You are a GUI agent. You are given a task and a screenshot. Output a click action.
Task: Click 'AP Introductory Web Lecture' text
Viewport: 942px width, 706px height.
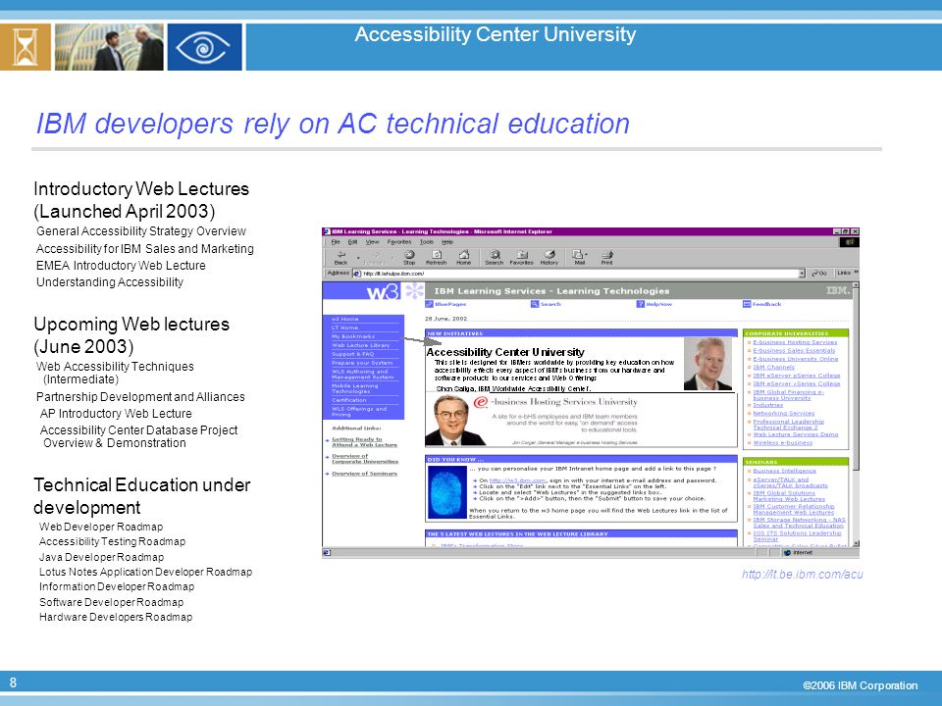click(116, 414)
